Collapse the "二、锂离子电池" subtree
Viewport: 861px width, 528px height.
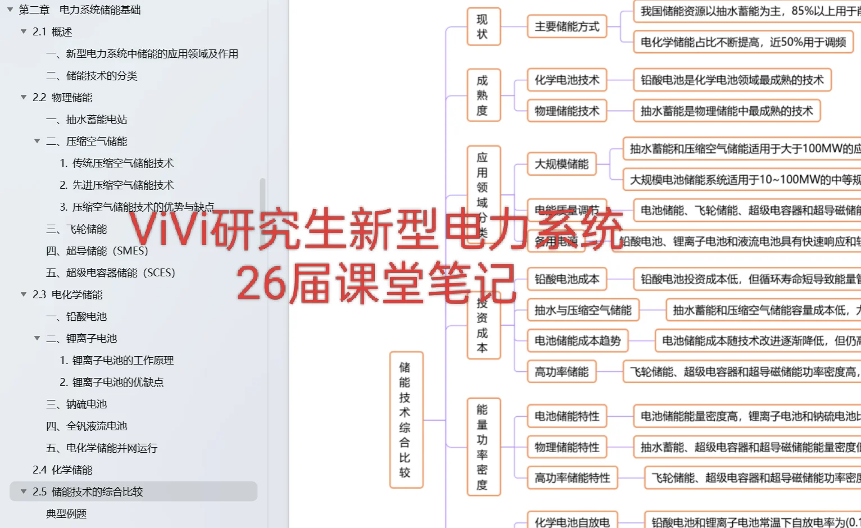point(37,338)
